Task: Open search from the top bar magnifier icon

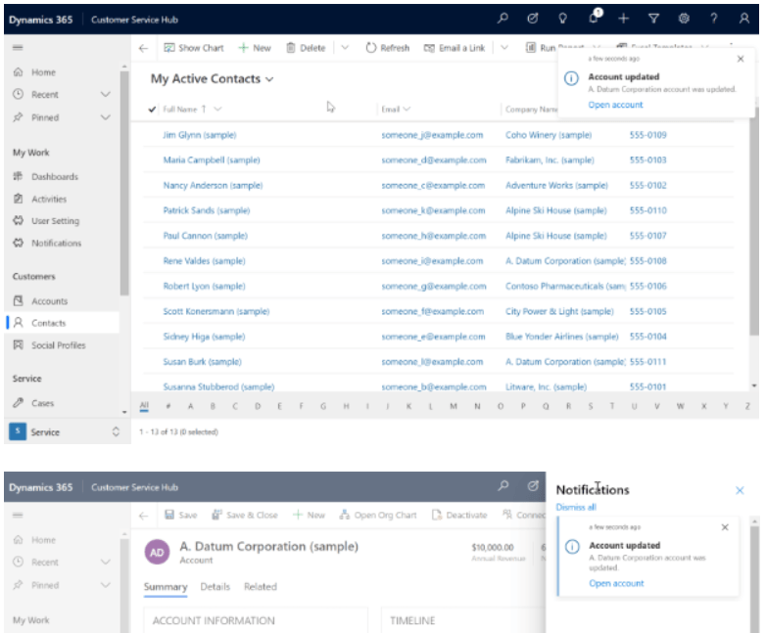Action: pyautogui.click(x=502, y=19)
